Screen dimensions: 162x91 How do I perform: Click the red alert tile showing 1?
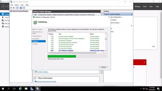140,62
